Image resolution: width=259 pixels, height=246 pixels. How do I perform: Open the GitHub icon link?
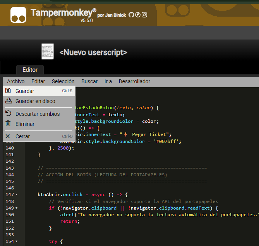[131, 15]
